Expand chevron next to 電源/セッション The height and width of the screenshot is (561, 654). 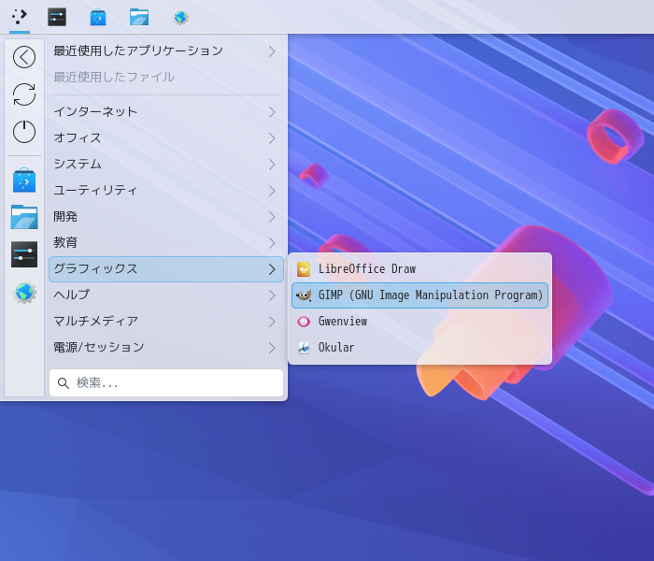[x=272, y=348]
